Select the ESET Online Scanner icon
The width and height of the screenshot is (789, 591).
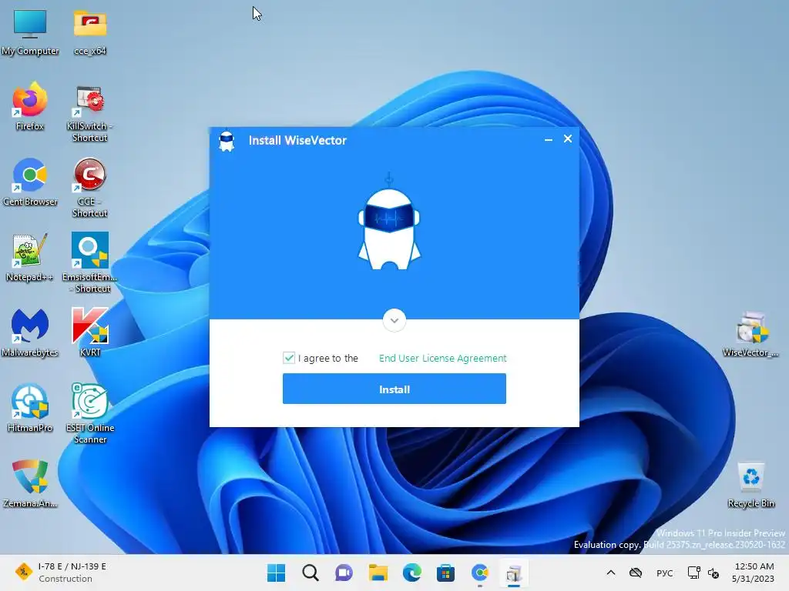[90, 414]
